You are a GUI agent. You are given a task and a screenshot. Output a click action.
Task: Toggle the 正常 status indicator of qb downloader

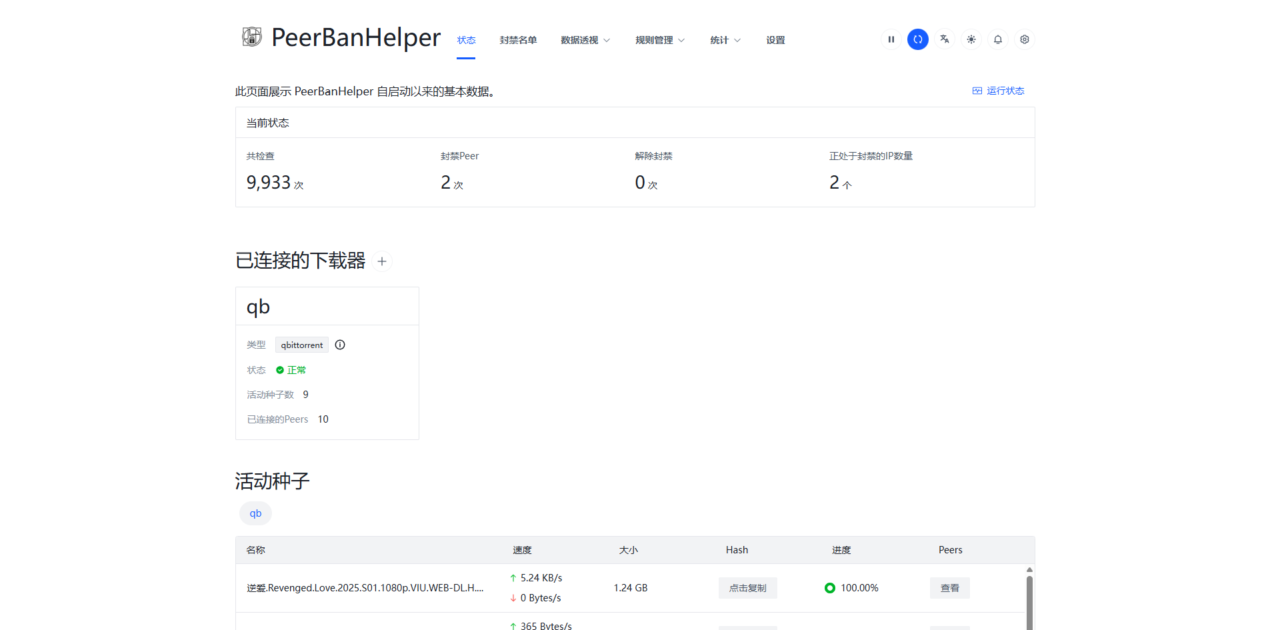click(x=291, y=370)
